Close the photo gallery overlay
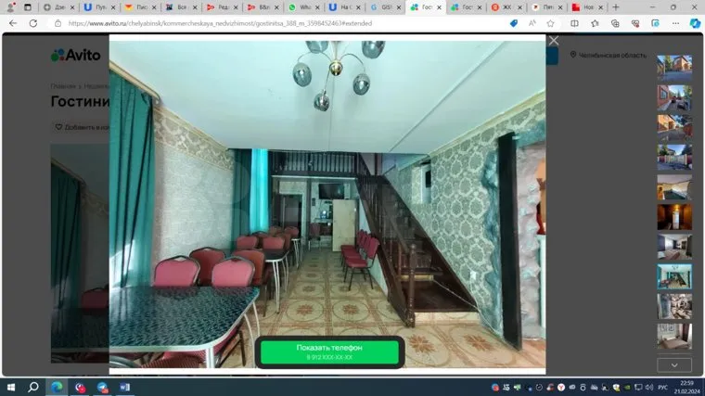The image size is (705, 396). [x=554, y=41]
